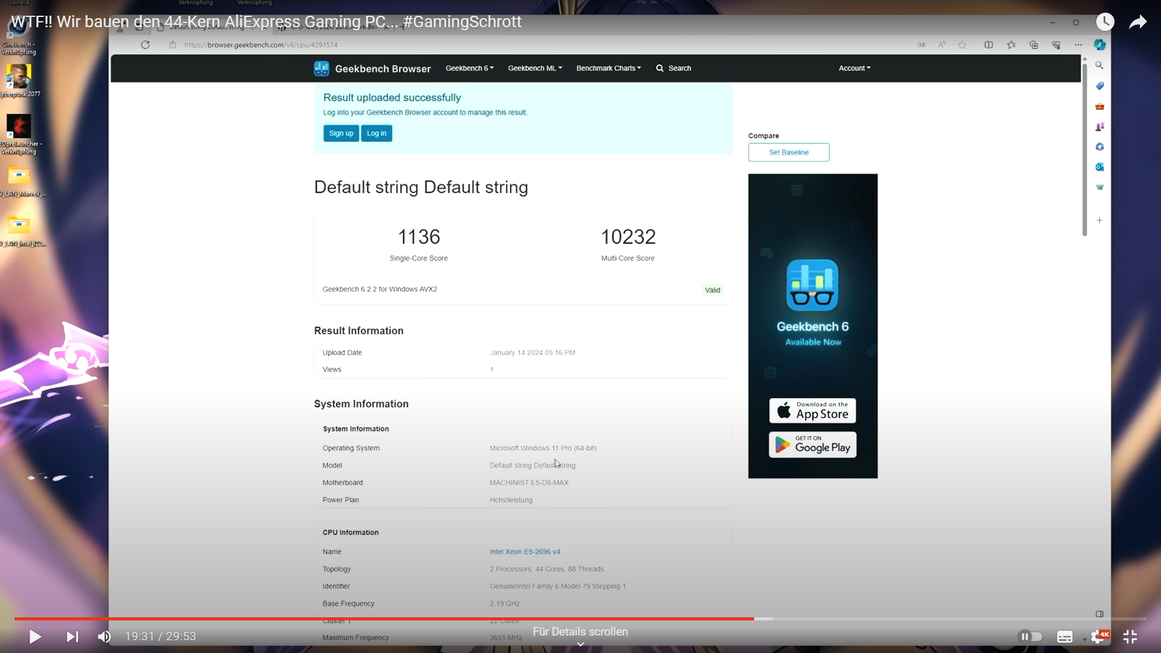Open the Geekbench 6 dropdown menu

coord(469,68)
